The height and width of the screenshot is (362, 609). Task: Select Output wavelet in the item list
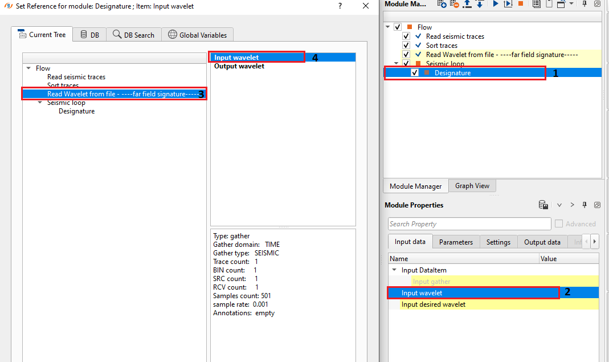pyautogui.click(x=239, y=66)
